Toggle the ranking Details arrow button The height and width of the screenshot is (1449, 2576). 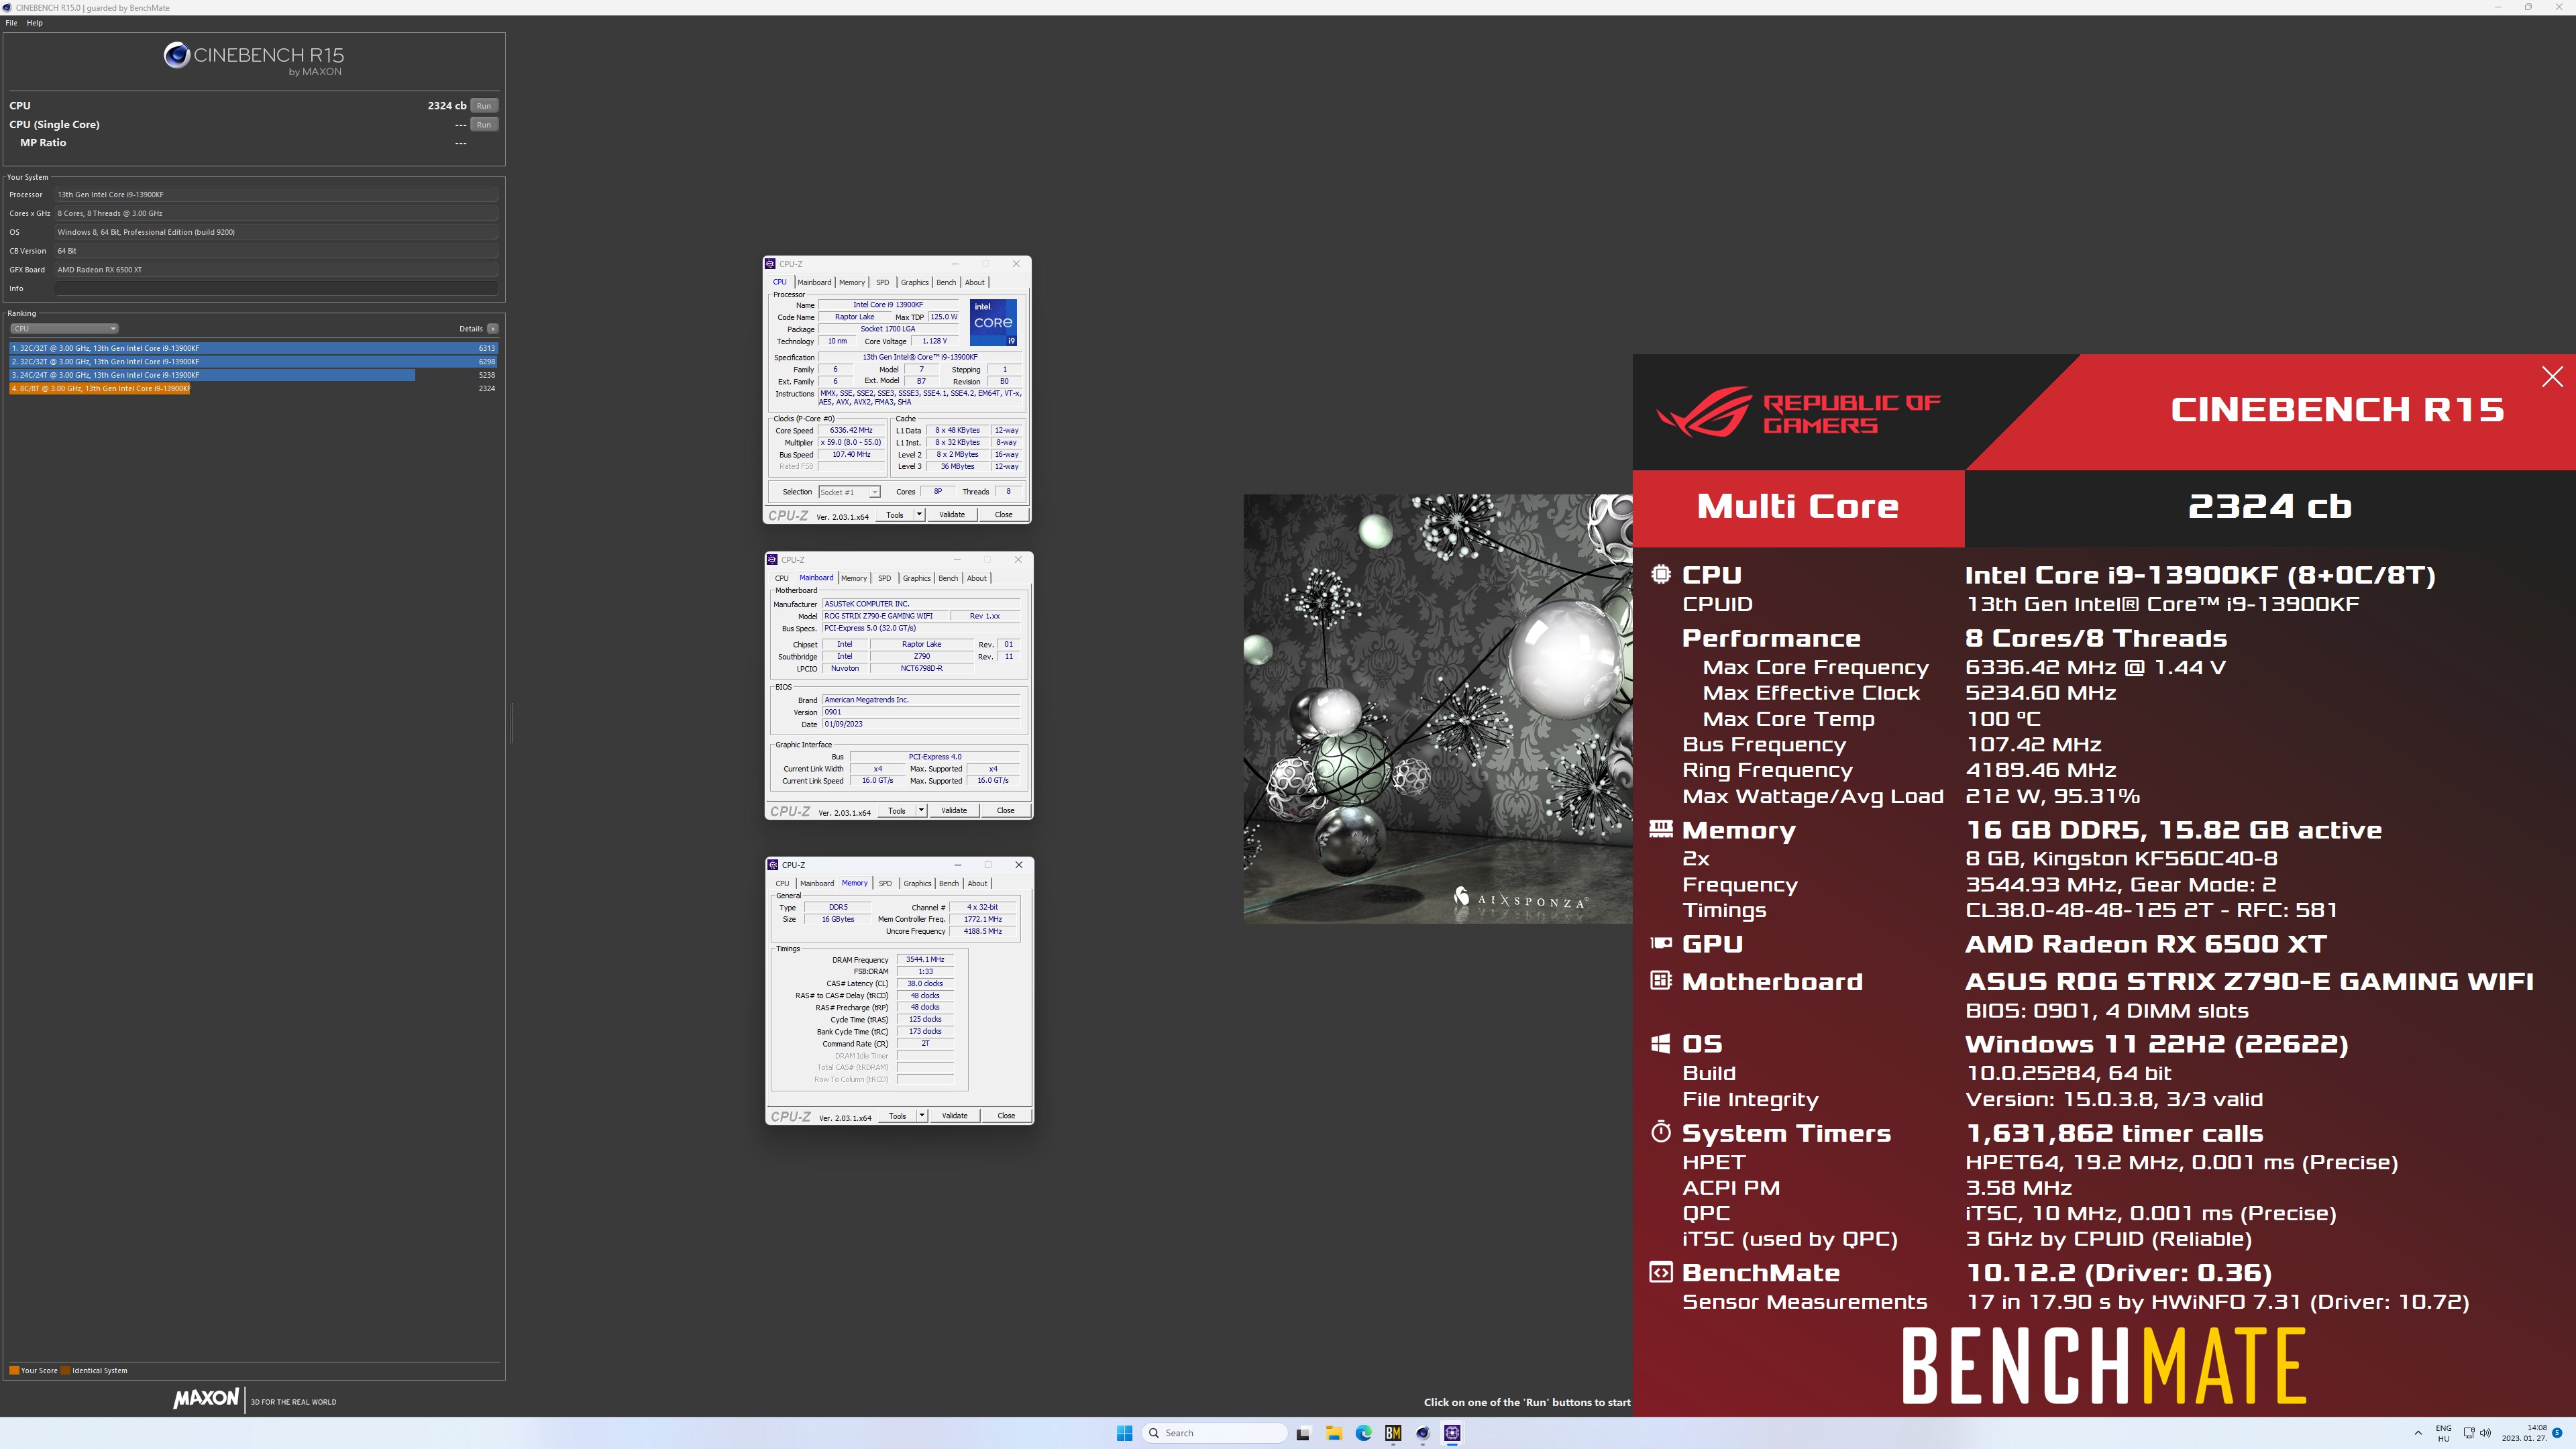[493, 329]
